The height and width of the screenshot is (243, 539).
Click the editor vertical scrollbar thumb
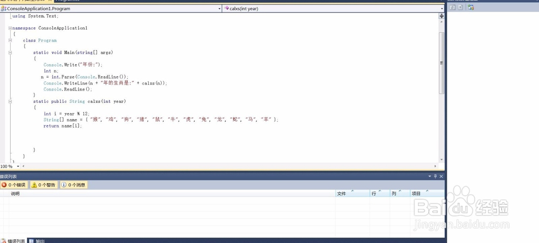pos(442,63)
